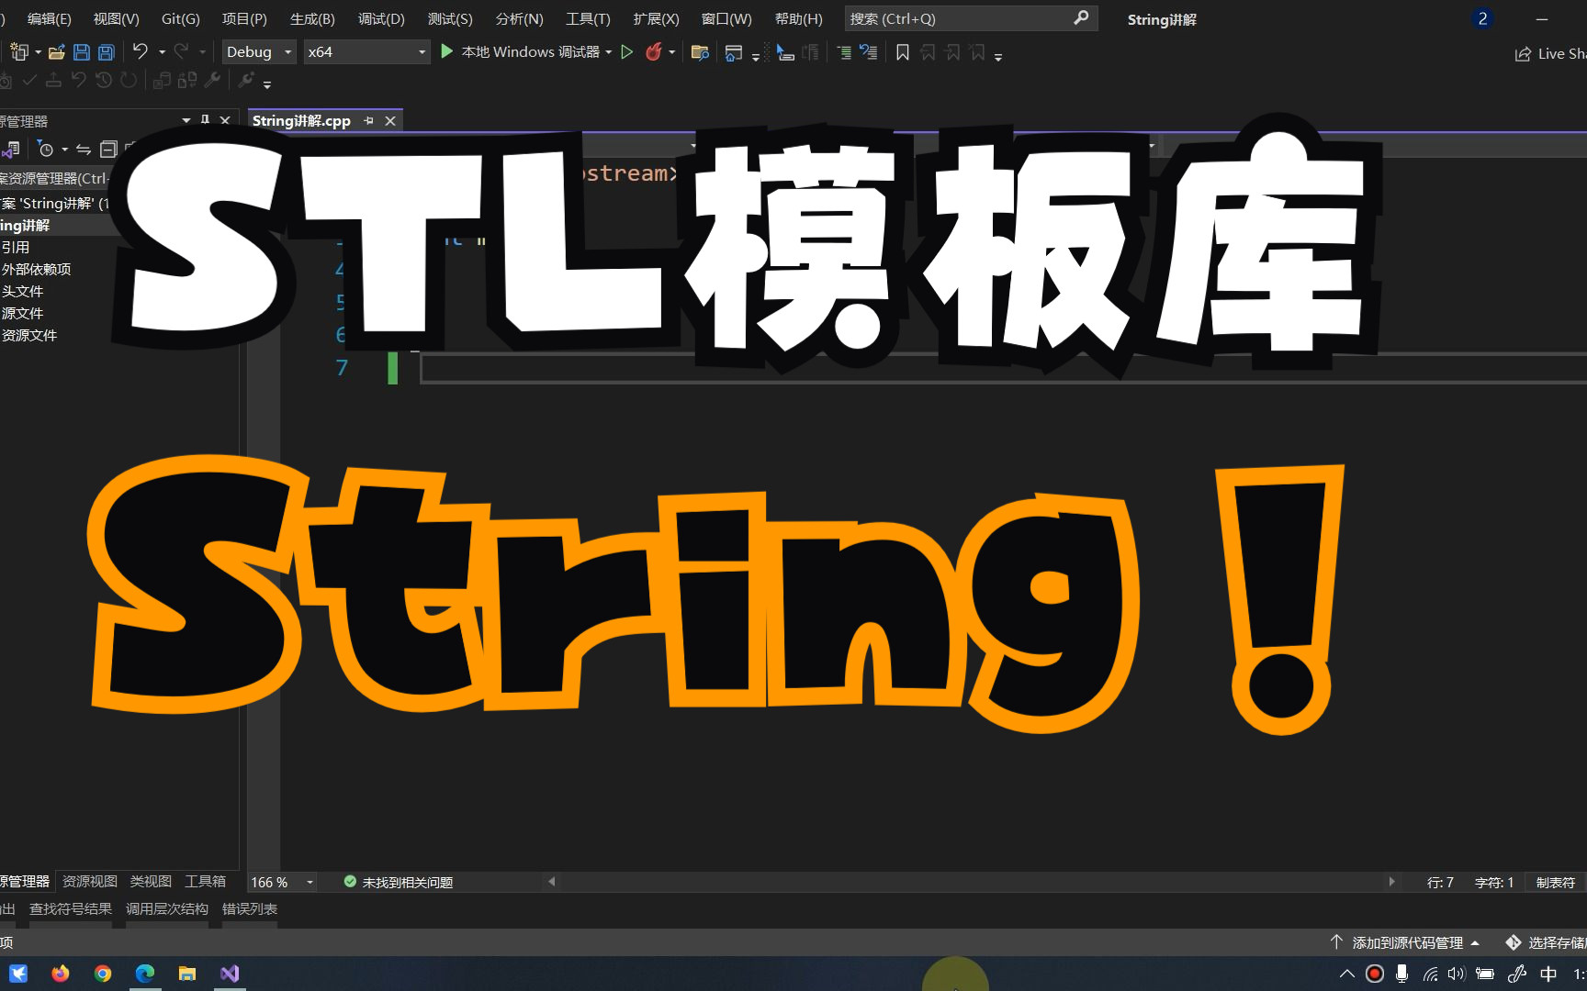This screenshot has width=1587, height=991.
Task: Start without debugging via the hollow green arrow
Action: coord(627,52)
